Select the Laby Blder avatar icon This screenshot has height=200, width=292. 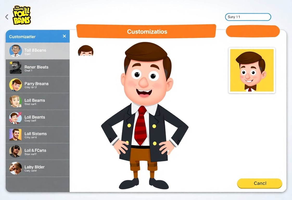pyautogui.click(x=16, y=168)
